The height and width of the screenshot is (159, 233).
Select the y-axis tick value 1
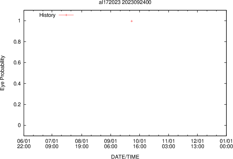click(19, 21)
